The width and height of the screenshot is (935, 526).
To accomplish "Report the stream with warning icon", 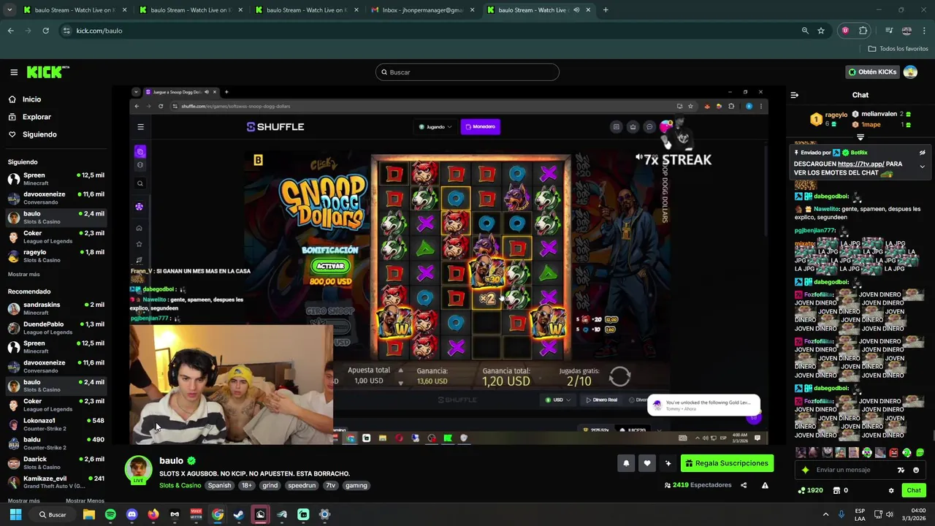I will click(765, 485).
